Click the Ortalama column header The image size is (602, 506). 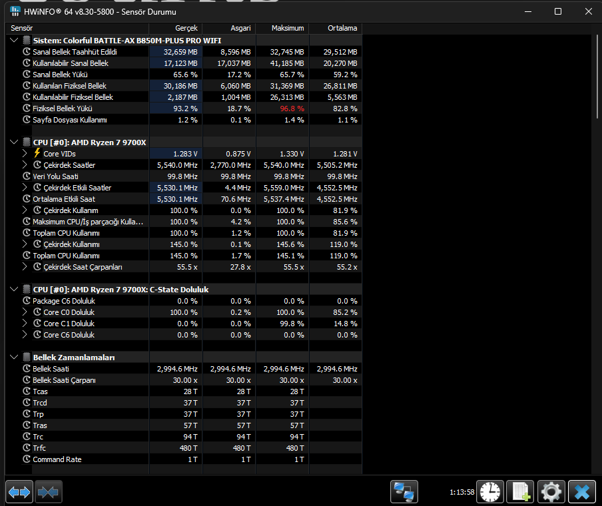click(x=336, y=28)
